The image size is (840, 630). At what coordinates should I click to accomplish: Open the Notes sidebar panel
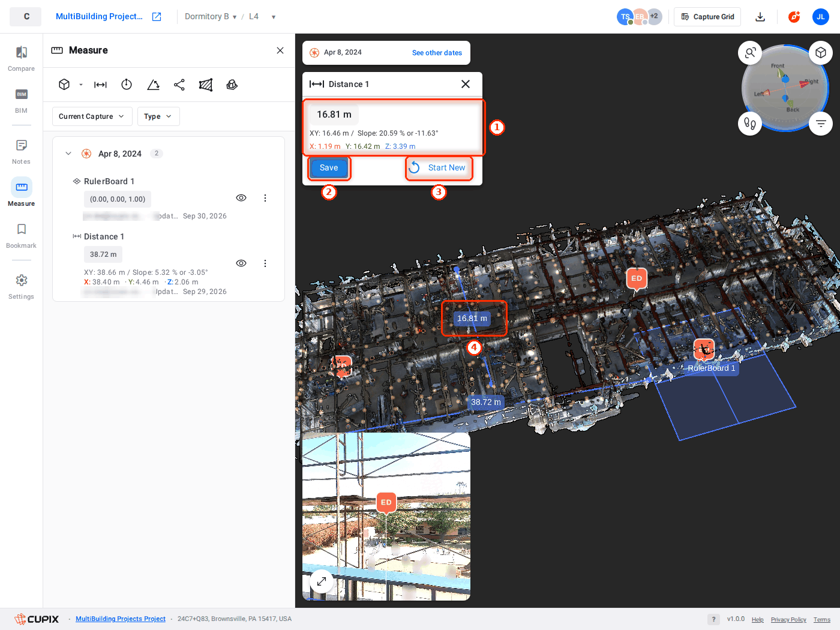[x=21, y=151]
